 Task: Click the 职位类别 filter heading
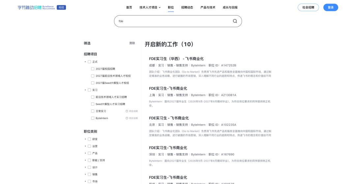(90, 131)
